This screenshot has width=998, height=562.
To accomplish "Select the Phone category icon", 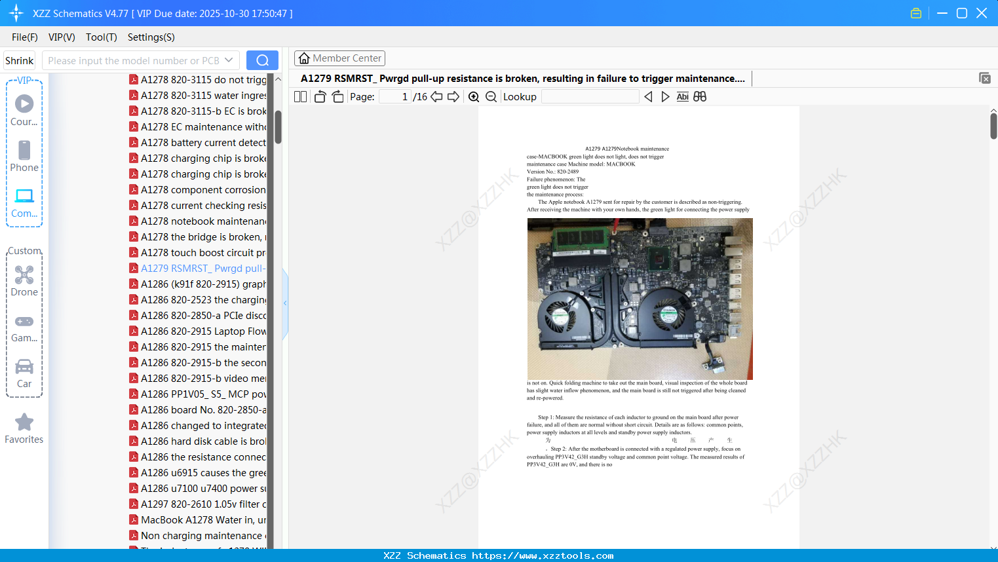I will click(24, 150).
